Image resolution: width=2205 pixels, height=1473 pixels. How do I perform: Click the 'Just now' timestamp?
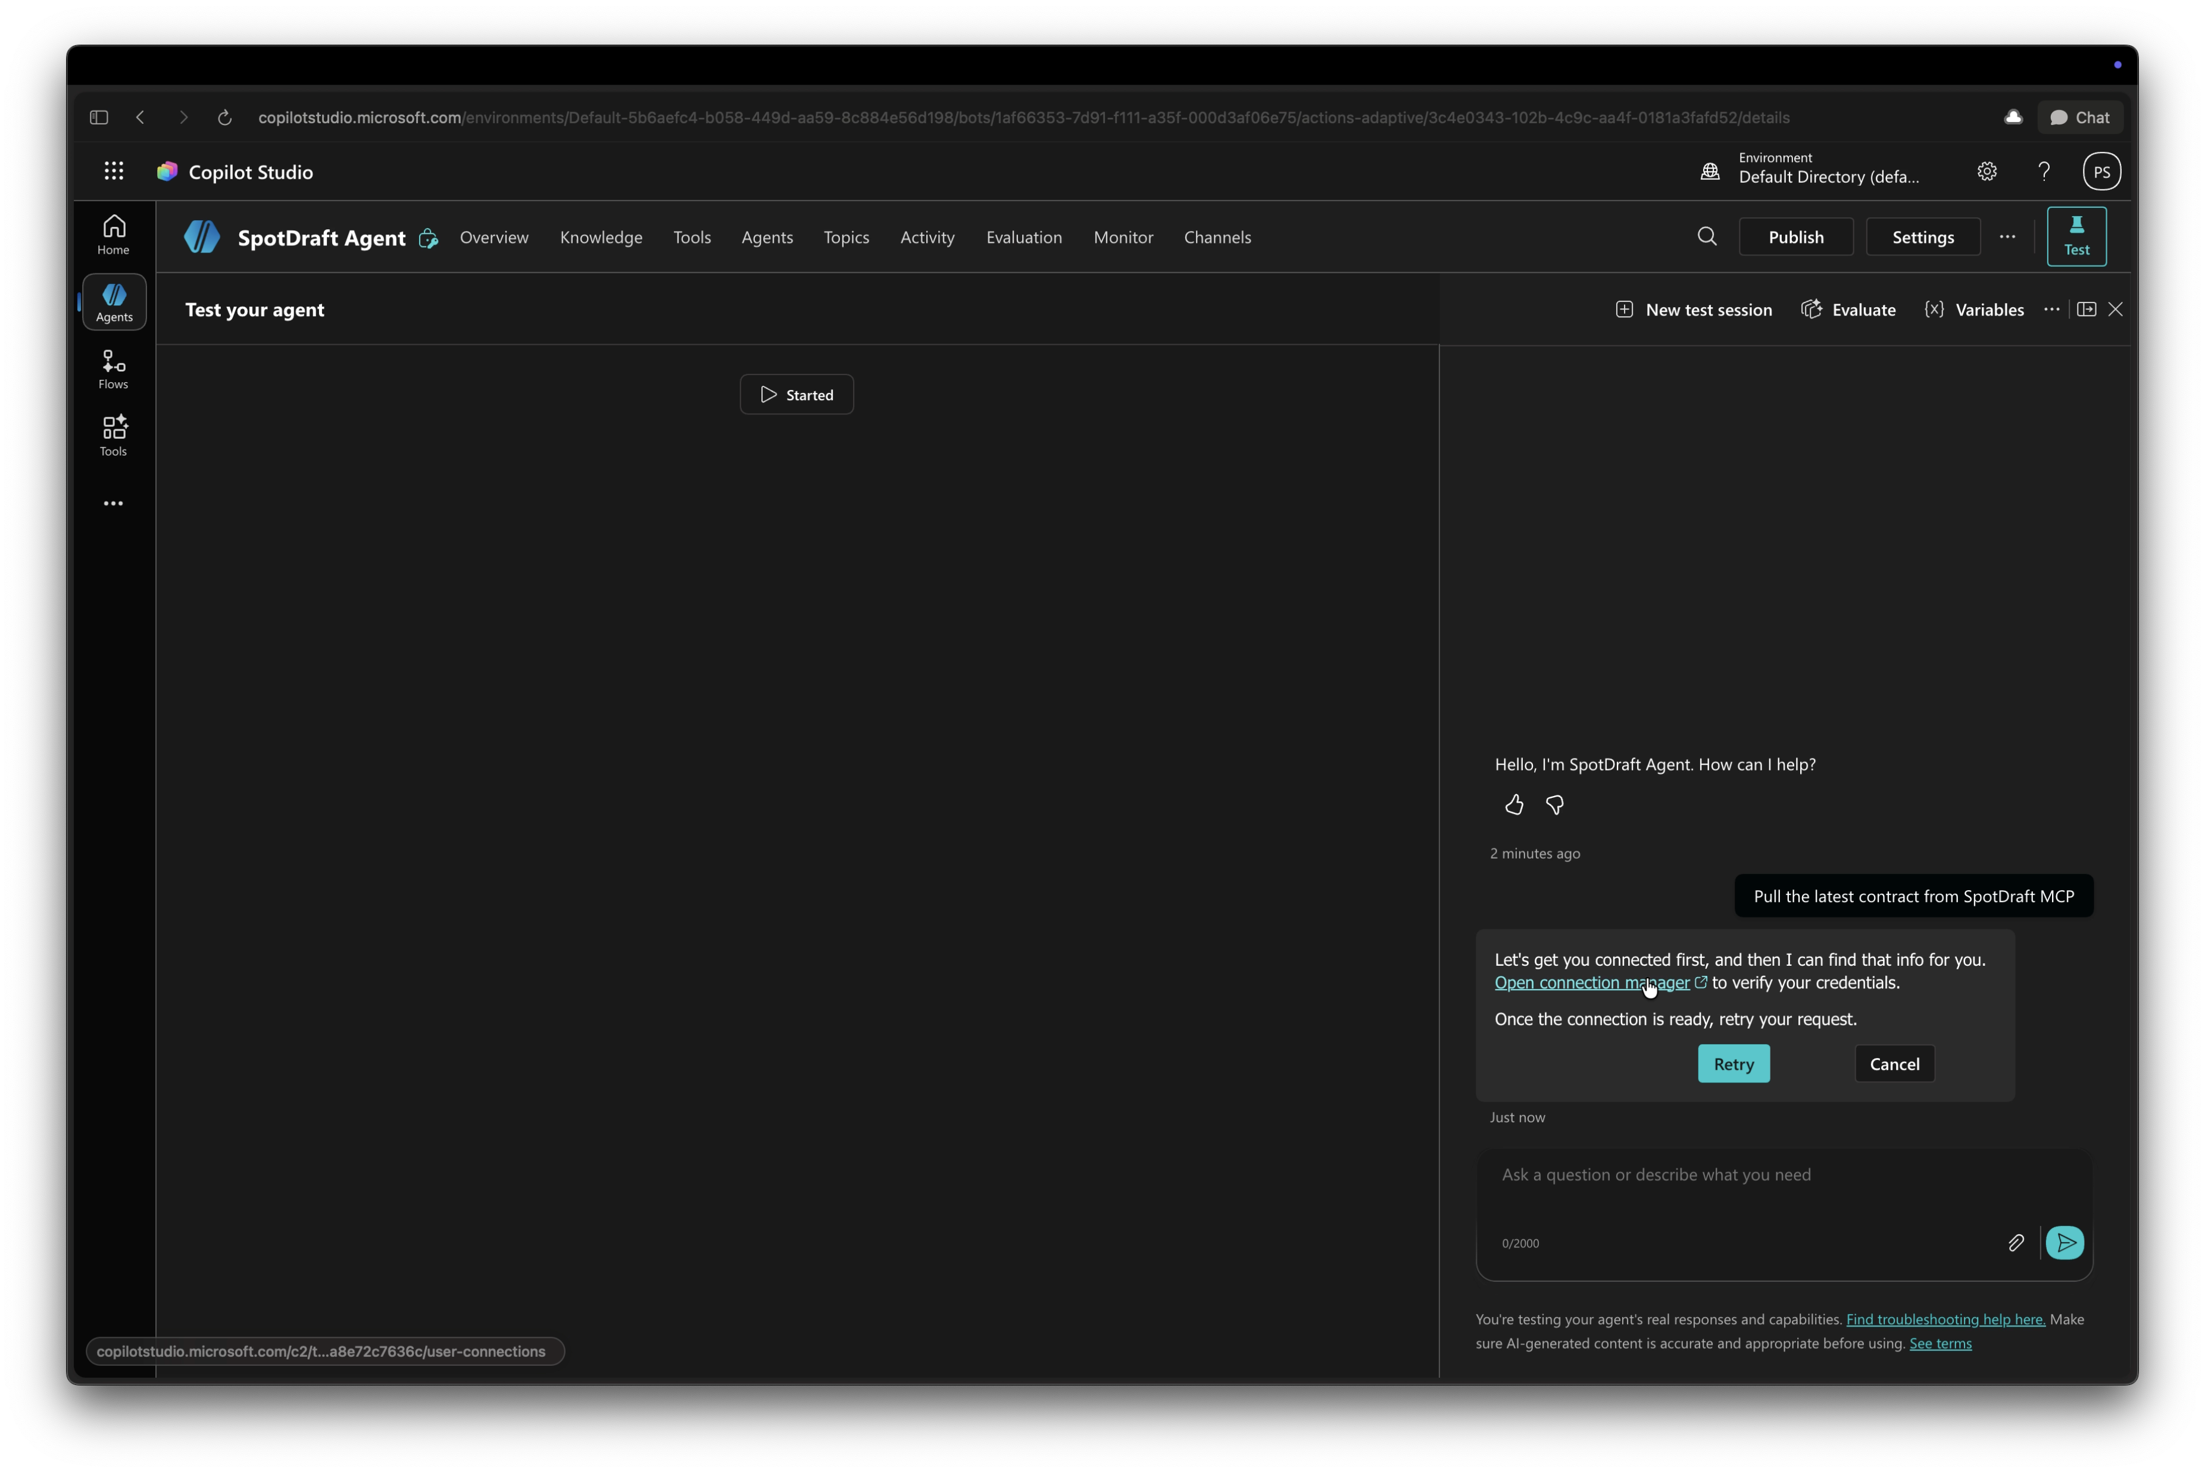click(x=1517, y=1117)
